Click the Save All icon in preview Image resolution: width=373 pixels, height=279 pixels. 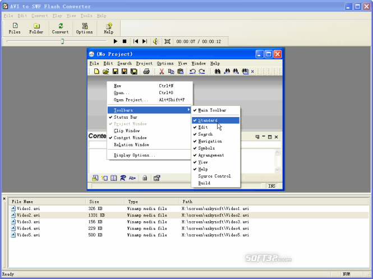tap(134, 71)
